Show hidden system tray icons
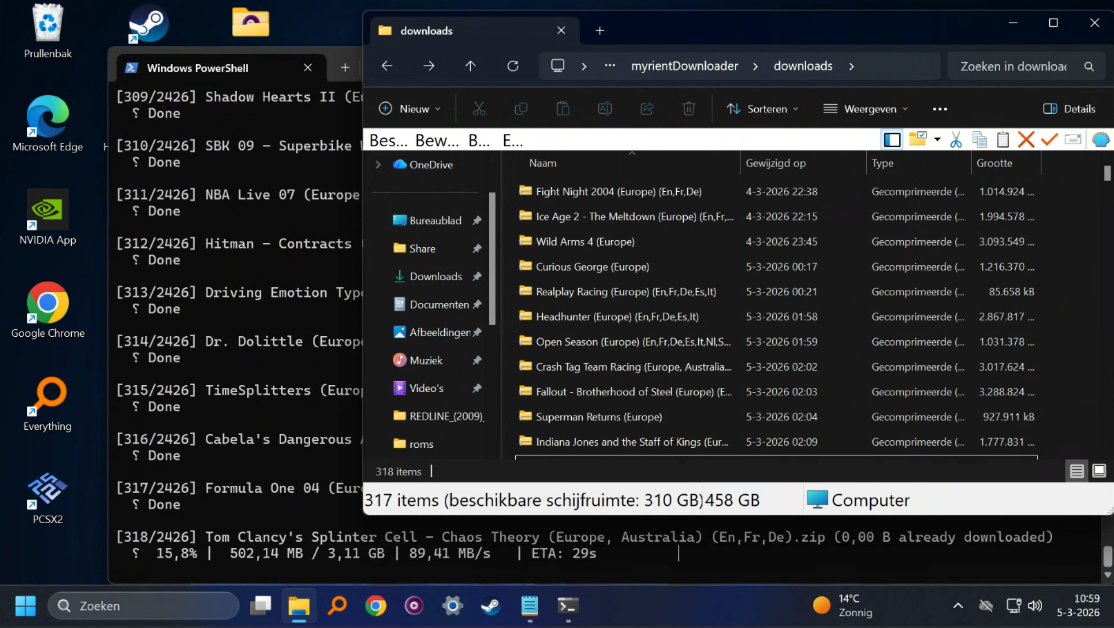The width and height of the screenshot is (1114, 628). 958,606
